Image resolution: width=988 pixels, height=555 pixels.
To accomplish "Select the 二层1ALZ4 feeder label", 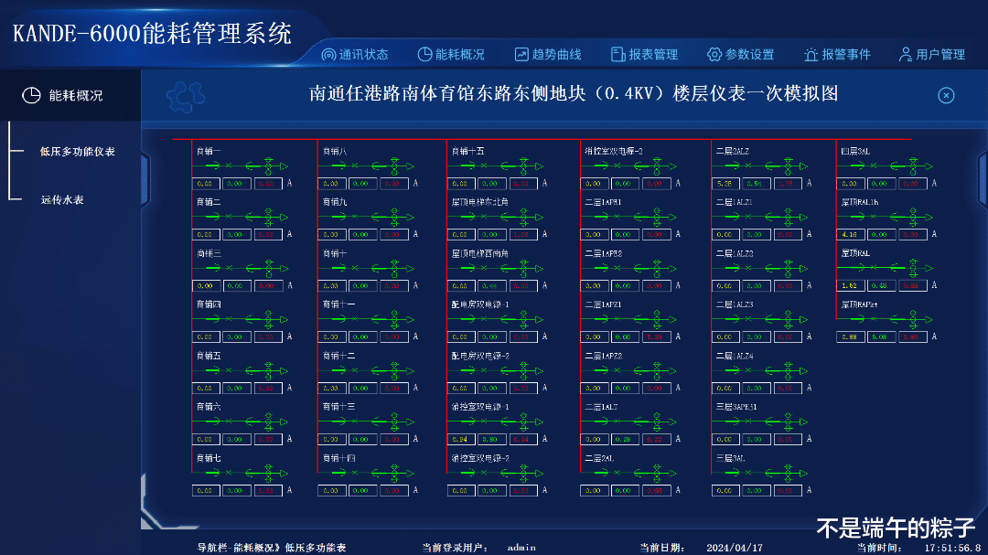I will coord(735,356).
